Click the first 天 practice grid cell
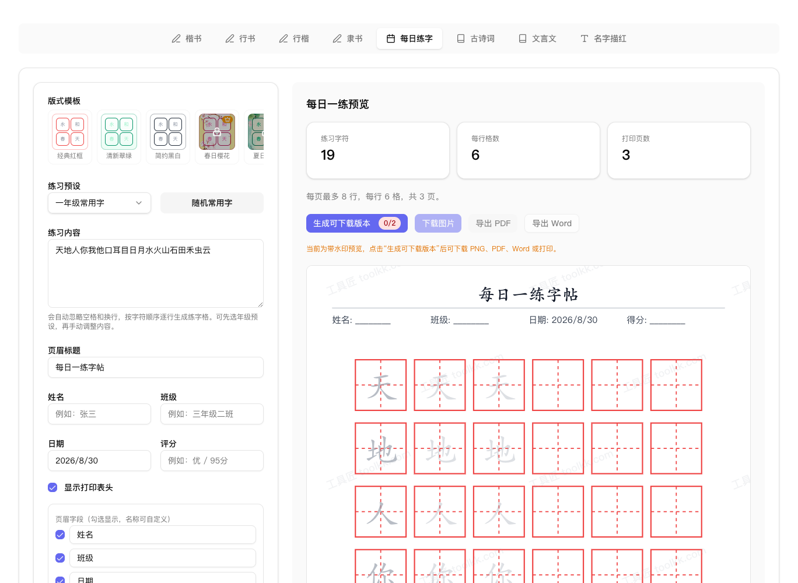 [381, 385]
